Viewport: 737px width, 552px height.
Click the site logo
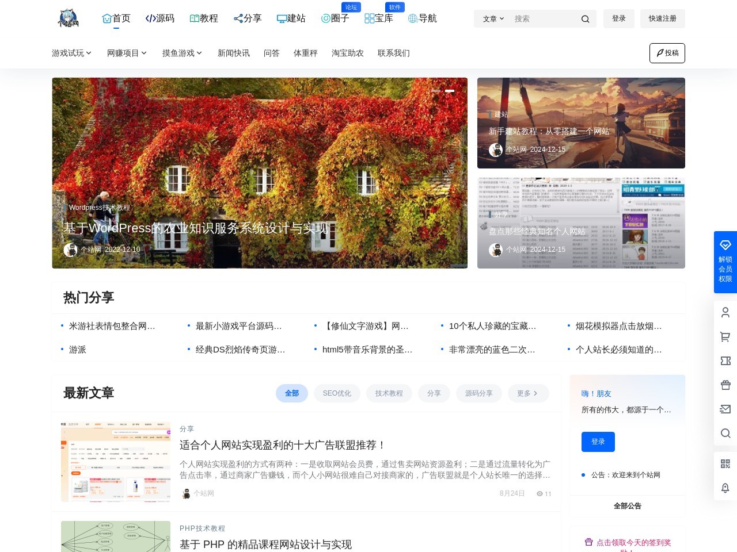tap(68, 18)
